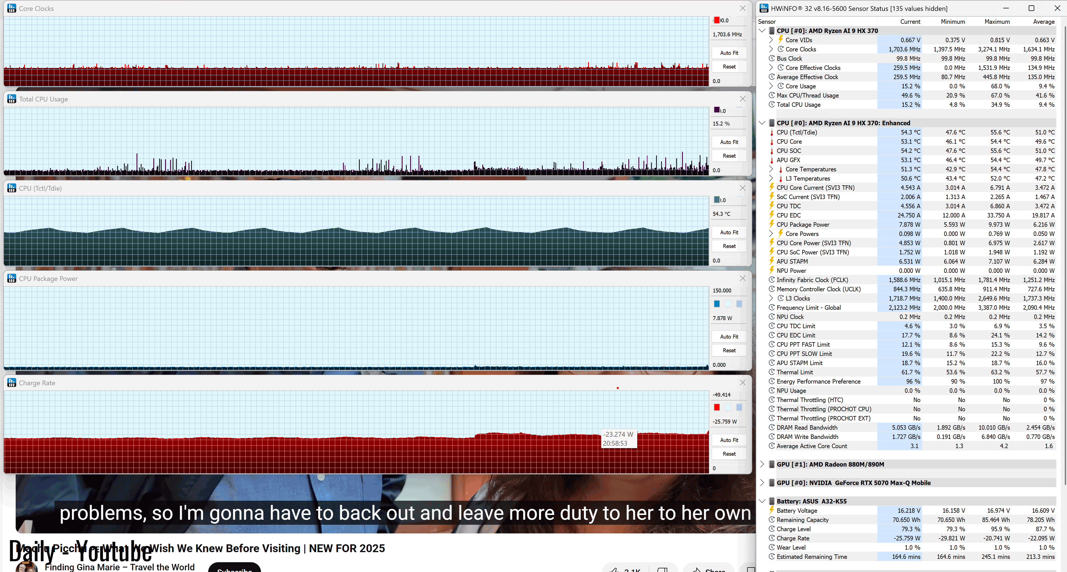The image size is (1067, 572).
Task: Click the thermometer icon beside CPU (Tctl/Tdie)
Action: tap(772, 133)
